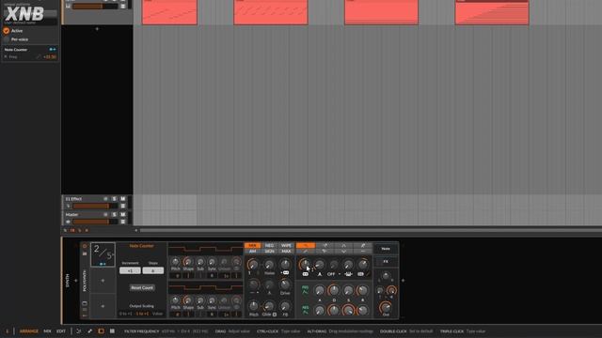Open the Master track menu icon
Screen dimensions: 602x338
pyautogui.click(x=123, y=222)
